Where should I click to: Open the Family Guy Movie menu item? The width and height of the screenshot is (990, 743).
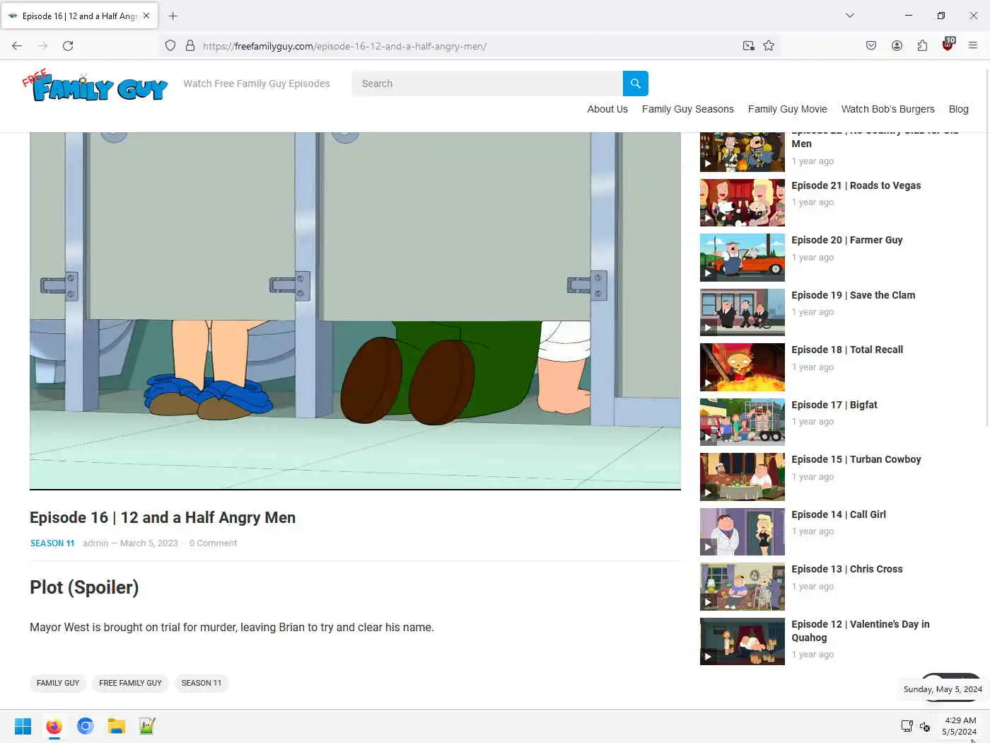(x=788, y=109)
